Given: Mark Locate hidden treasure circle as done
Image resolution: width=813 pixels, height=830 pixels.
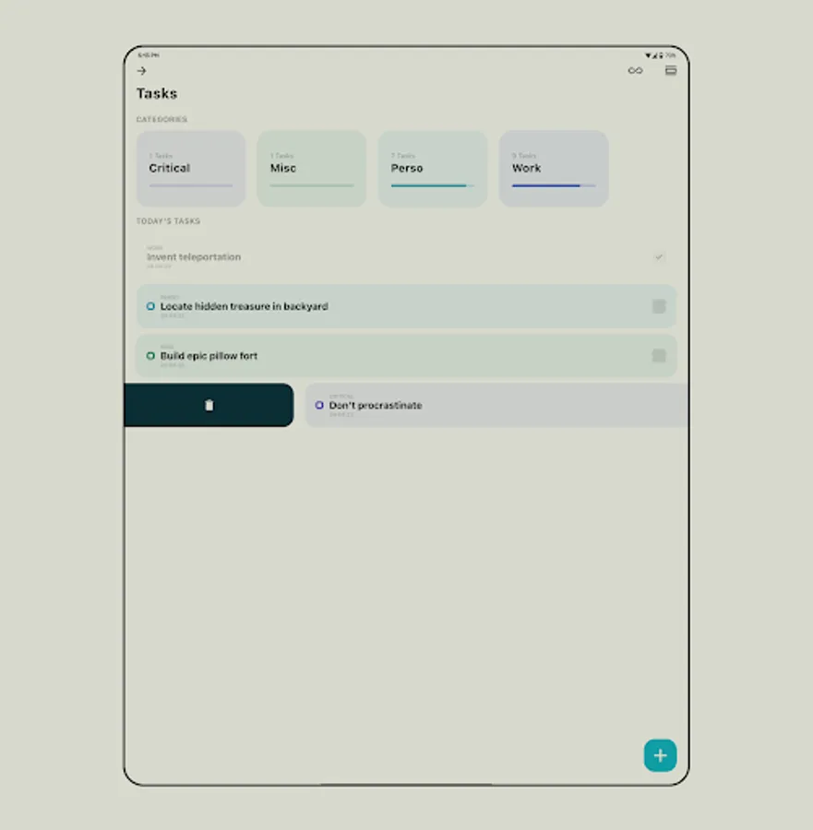Looking at the screenshot, I should (150, 306).
